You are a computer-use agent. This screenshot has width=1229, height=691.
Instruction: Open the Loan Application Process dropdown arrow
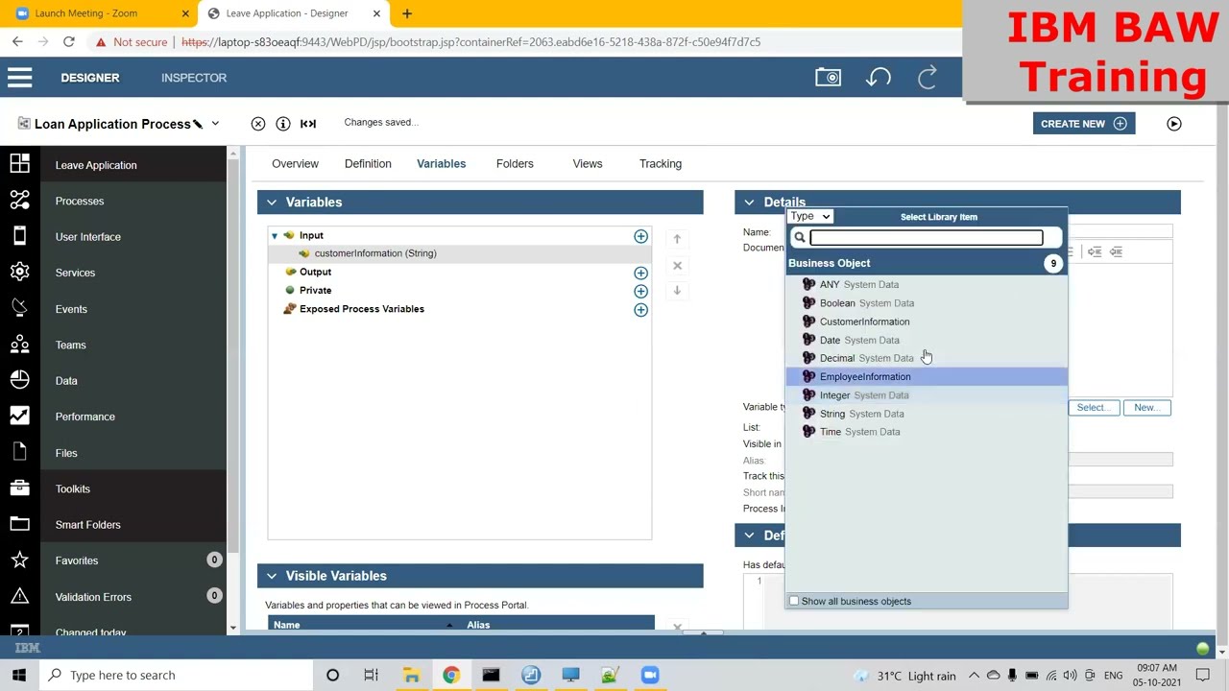pyautogui.click(x=215, y=124)
